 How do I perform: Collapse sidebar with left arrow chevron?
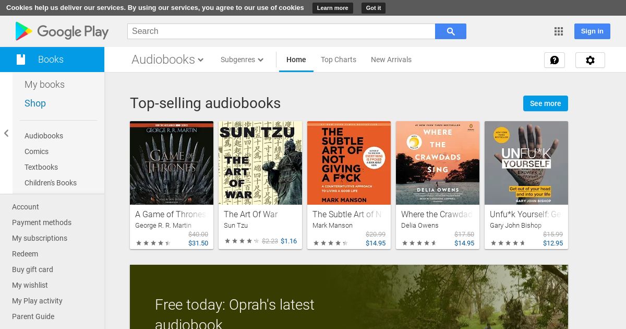coord(6,133)
